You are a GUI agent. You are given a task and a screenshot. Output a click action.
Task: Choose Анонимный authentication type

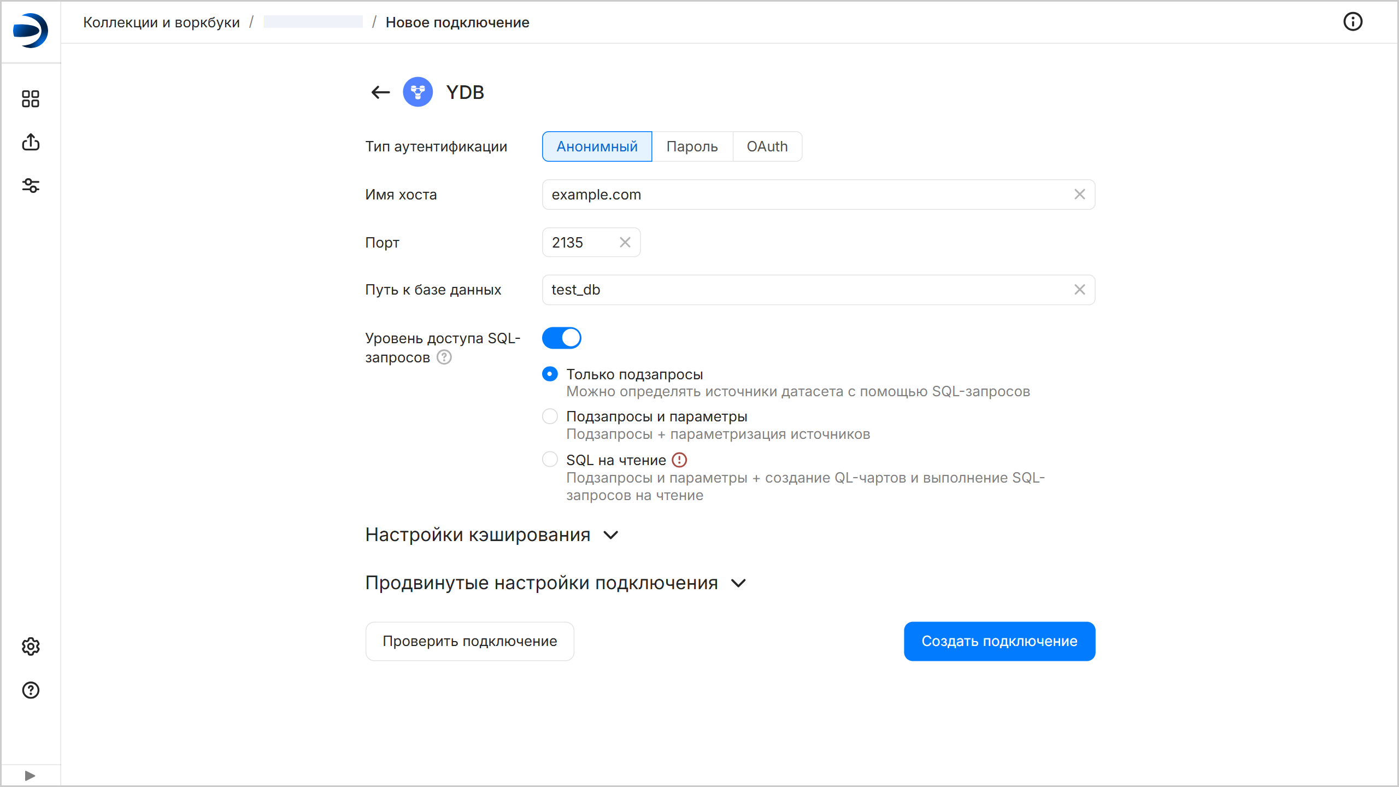point(597,146)
